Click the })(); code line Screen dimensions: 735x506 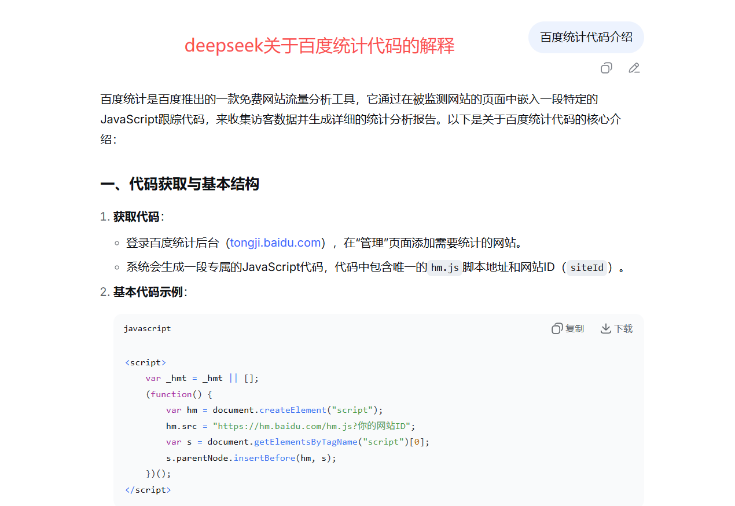point(158,474)
